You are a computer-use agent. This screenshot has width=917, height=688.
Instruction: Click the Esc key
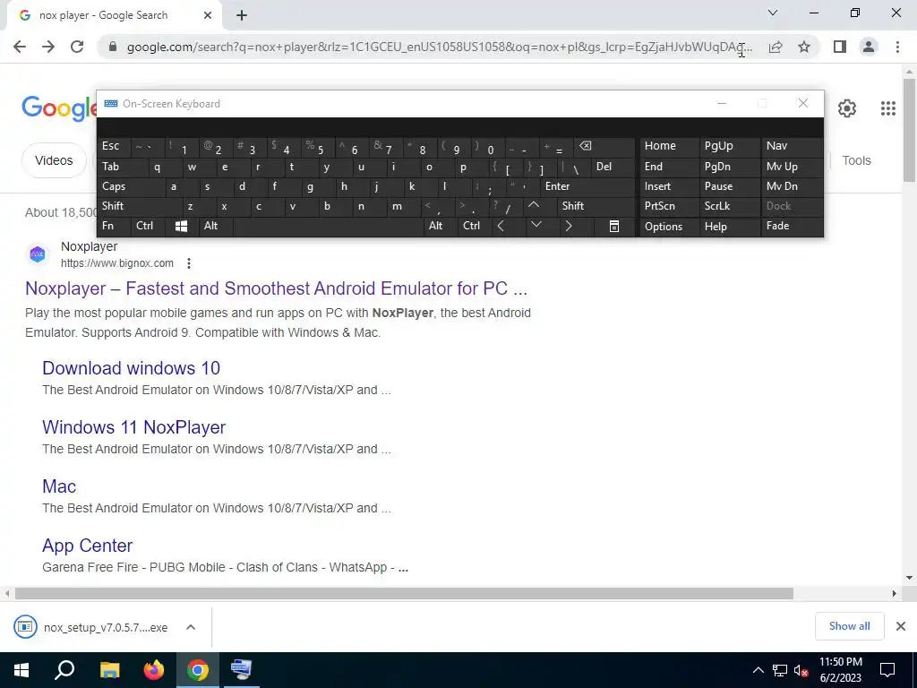(114, 146)
